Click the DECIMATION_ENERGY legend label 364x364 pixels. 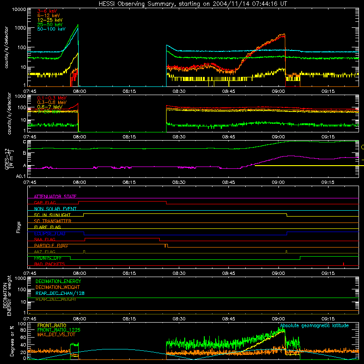pyautogui.click(x=58, y=281)
